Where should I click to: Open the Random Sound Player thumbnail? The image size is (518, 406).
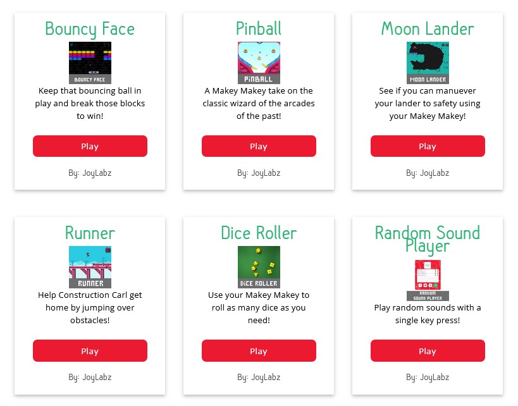click(x=428, y=280)
